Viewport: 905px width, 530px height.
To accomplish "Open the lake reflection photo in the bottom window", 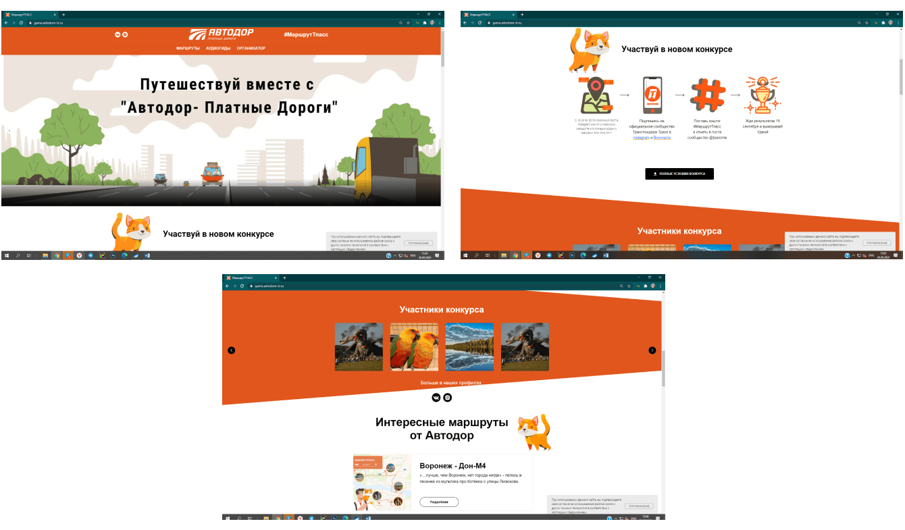I will (x=469, y=346).
